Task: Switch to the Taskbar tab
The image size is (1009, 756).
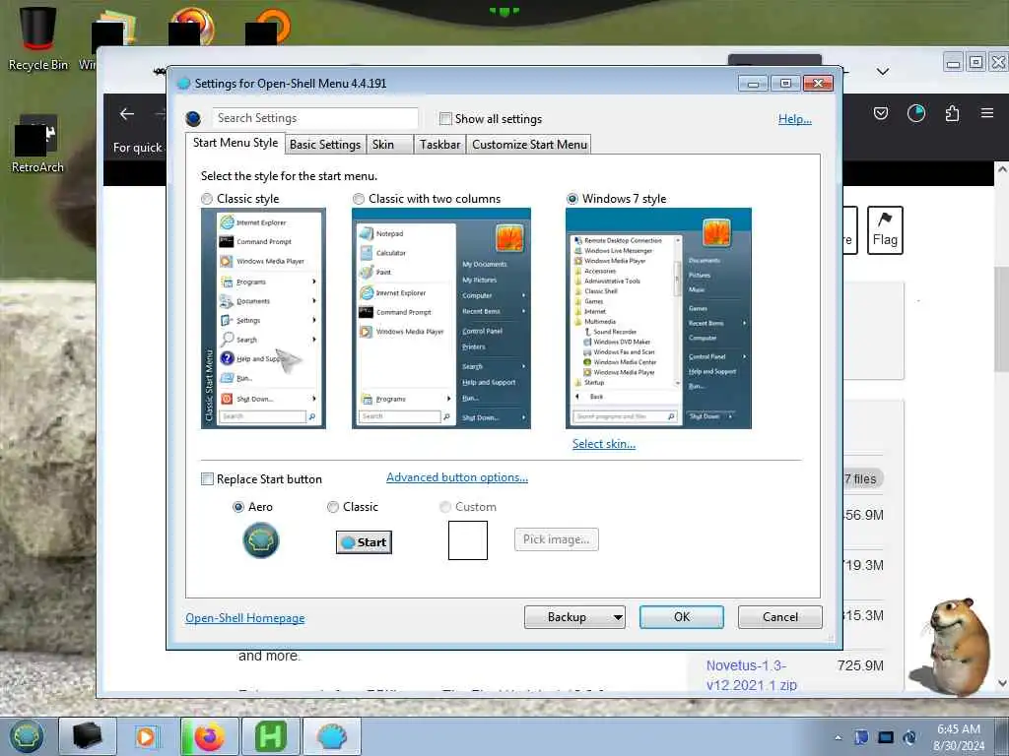Action: click(x=440, y=145)
